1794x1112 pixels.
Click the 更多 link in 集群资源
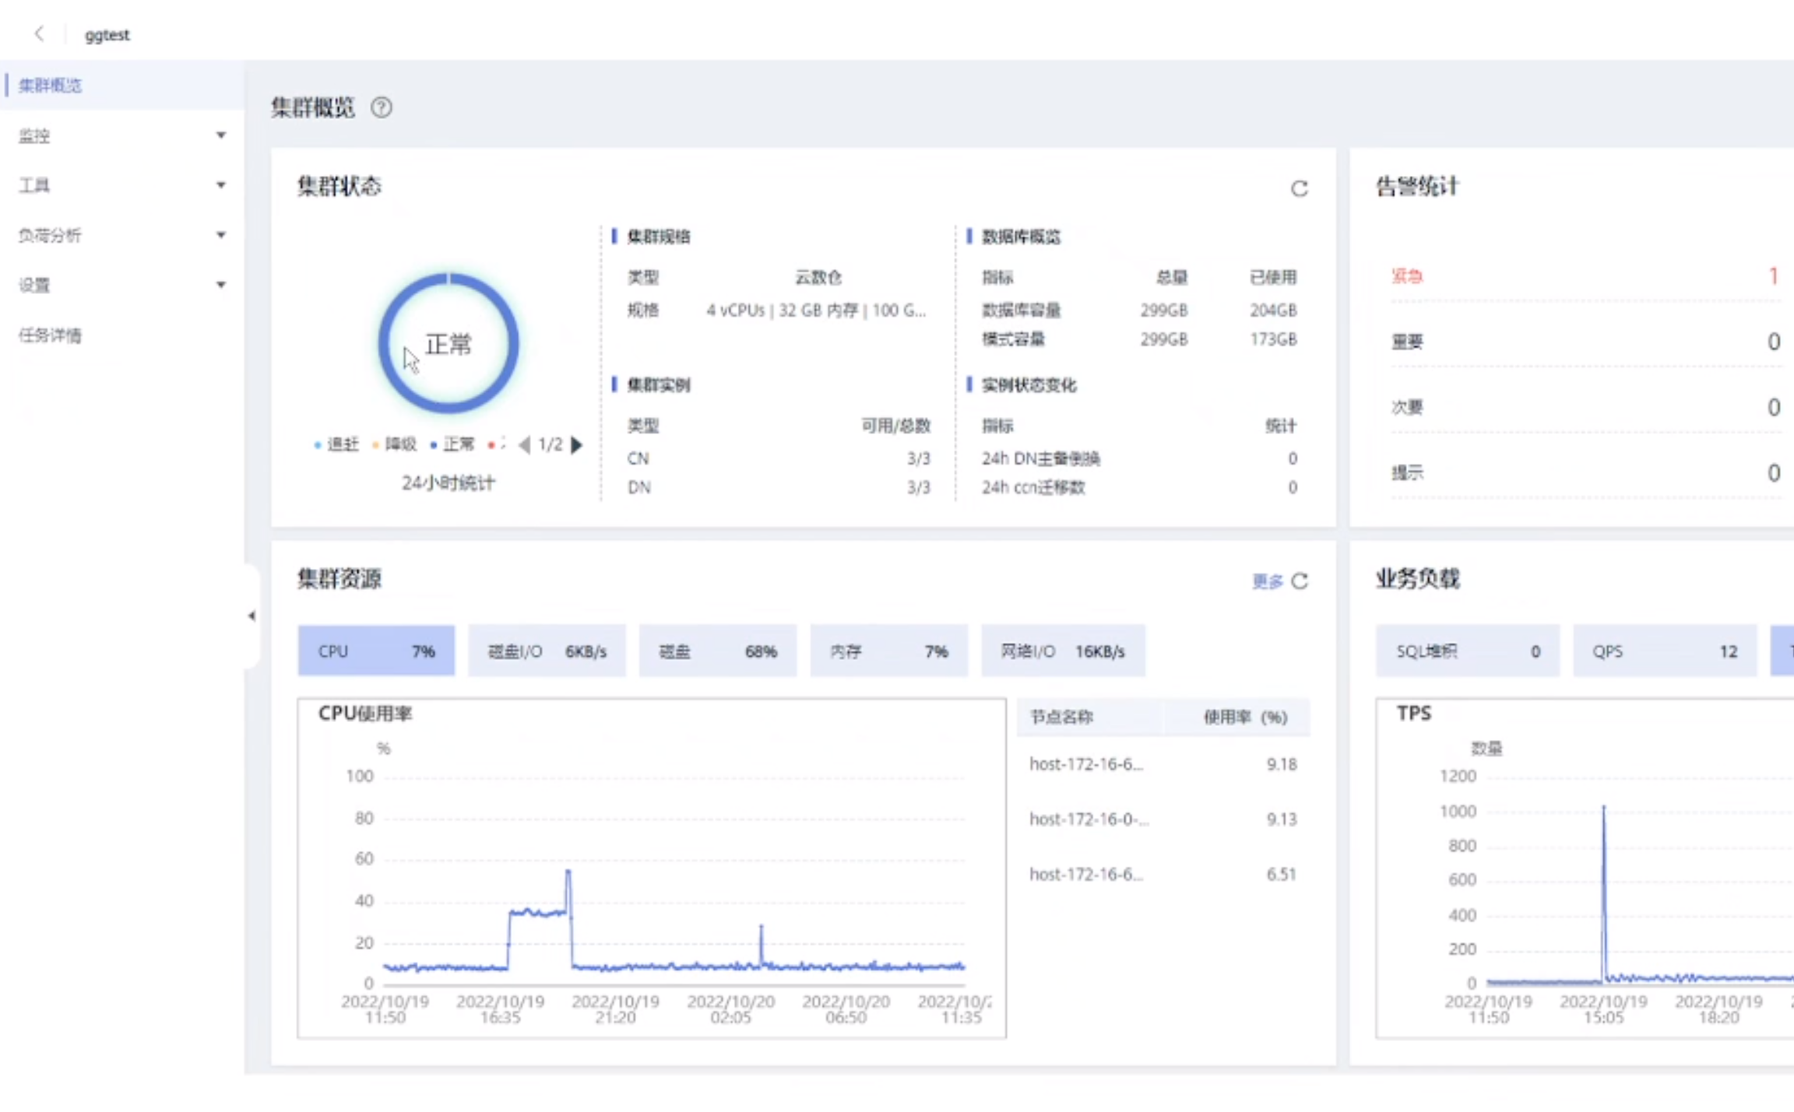point(1267,581)
